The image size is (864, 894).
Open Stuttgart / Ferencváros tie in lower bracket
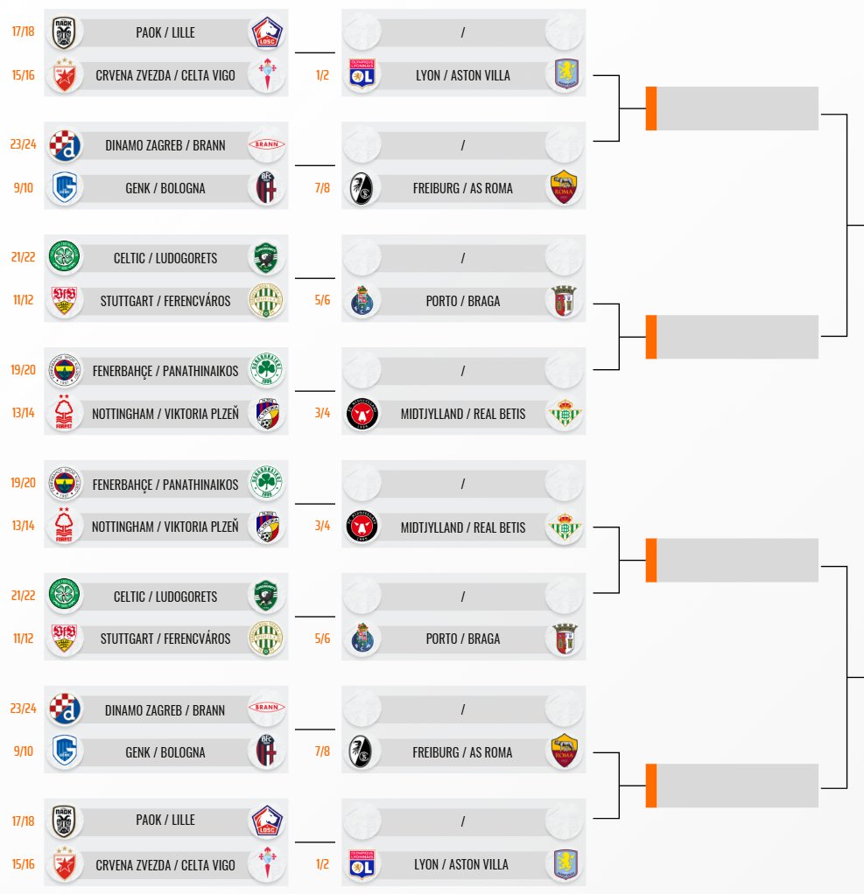[165, 639]
